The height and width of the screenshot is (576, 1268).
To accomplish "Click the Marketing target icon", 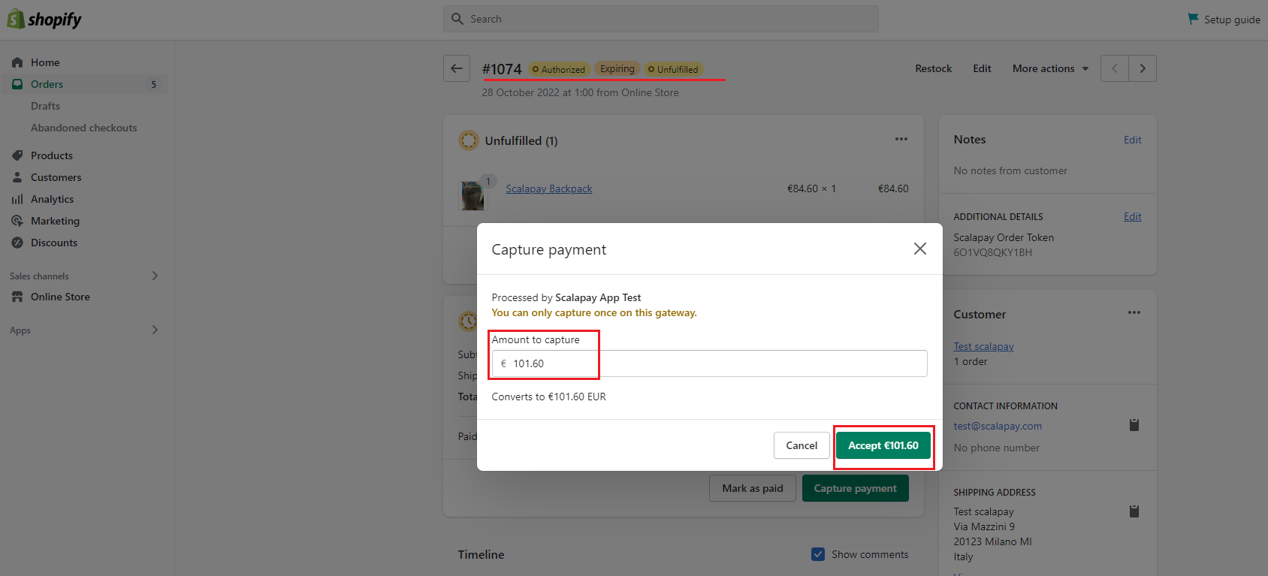I will [17, 221].
